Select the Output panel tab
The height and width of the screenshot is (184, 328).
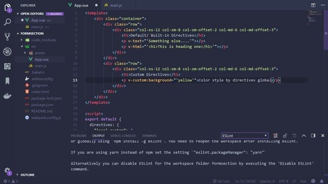98,135
